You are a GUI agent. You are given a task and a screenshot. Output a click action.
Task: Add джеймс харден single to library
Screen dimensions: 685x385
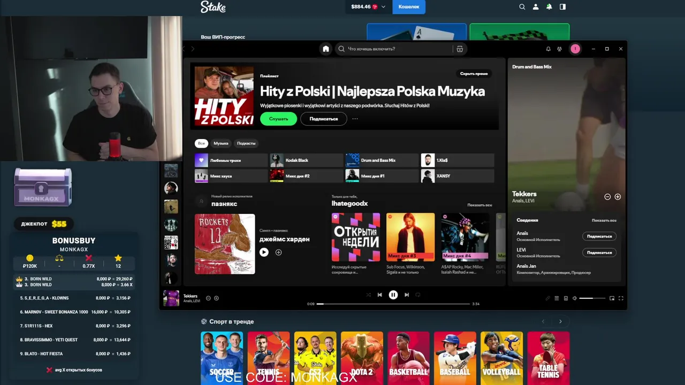[x=278, y=252]
